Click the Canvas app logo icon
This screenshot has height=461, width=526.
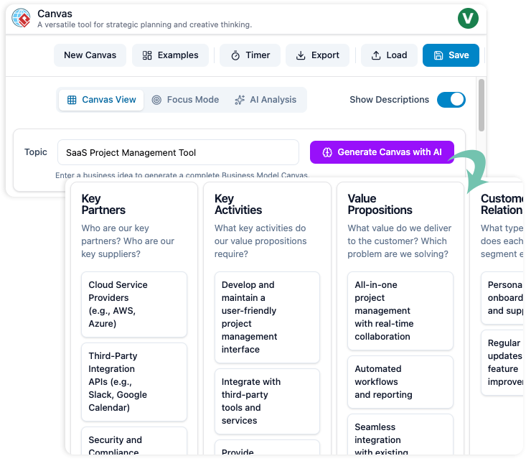click(22, 18)
